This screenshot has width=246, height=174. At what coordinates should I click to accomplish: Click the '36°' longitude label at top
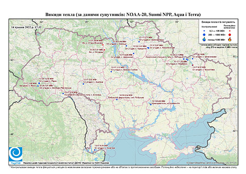(x=177, y=22)
